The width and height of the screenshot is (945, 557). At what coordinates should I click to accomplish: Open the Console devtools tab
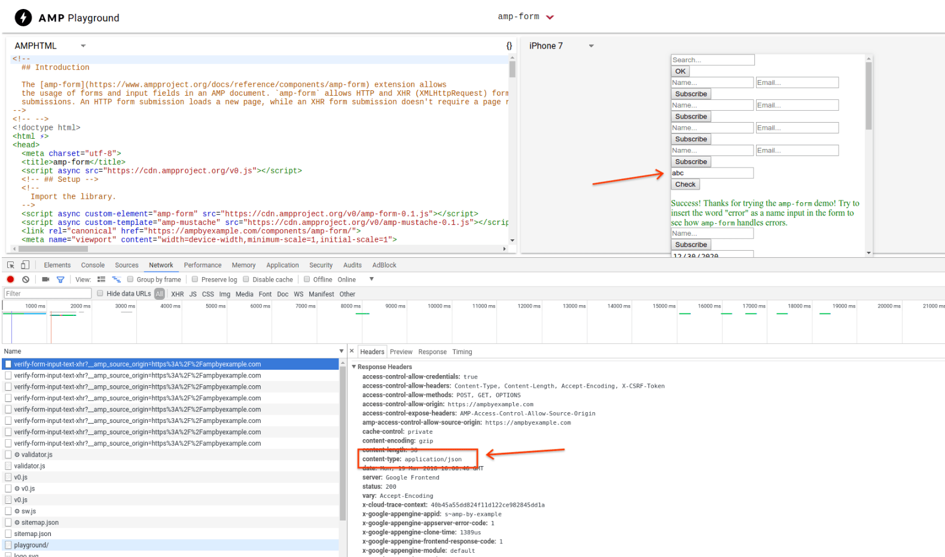coord(93,265)
